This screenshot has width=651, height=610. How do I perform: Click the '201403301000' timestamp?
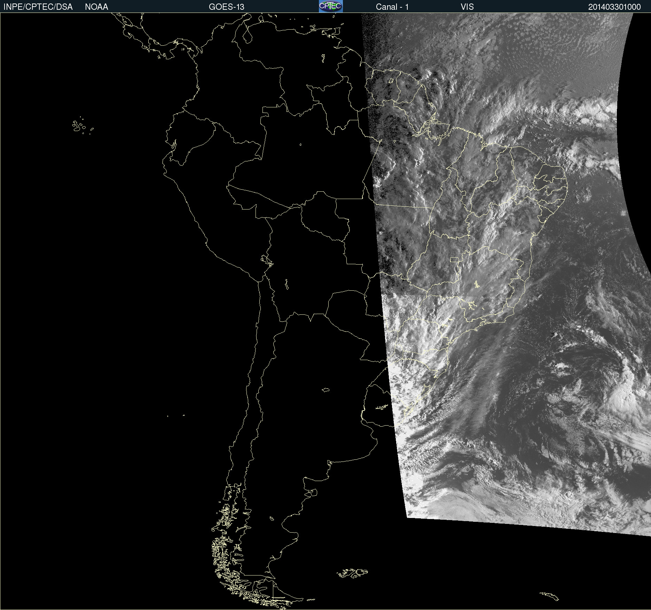[614, 7]
